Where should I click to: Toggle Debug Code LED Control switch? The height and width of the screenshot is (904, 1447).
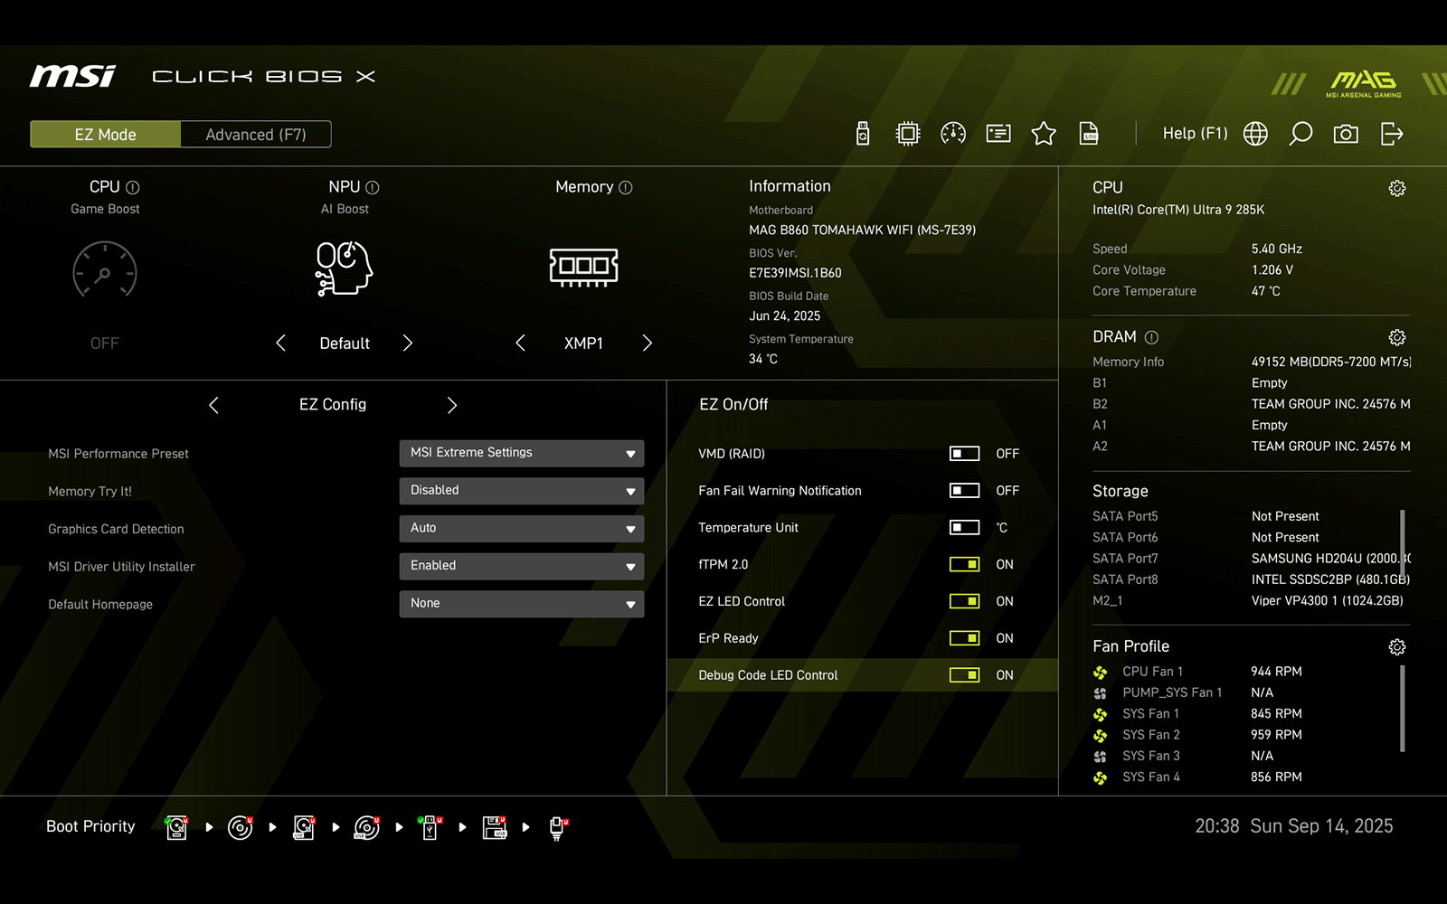[964, 675]
